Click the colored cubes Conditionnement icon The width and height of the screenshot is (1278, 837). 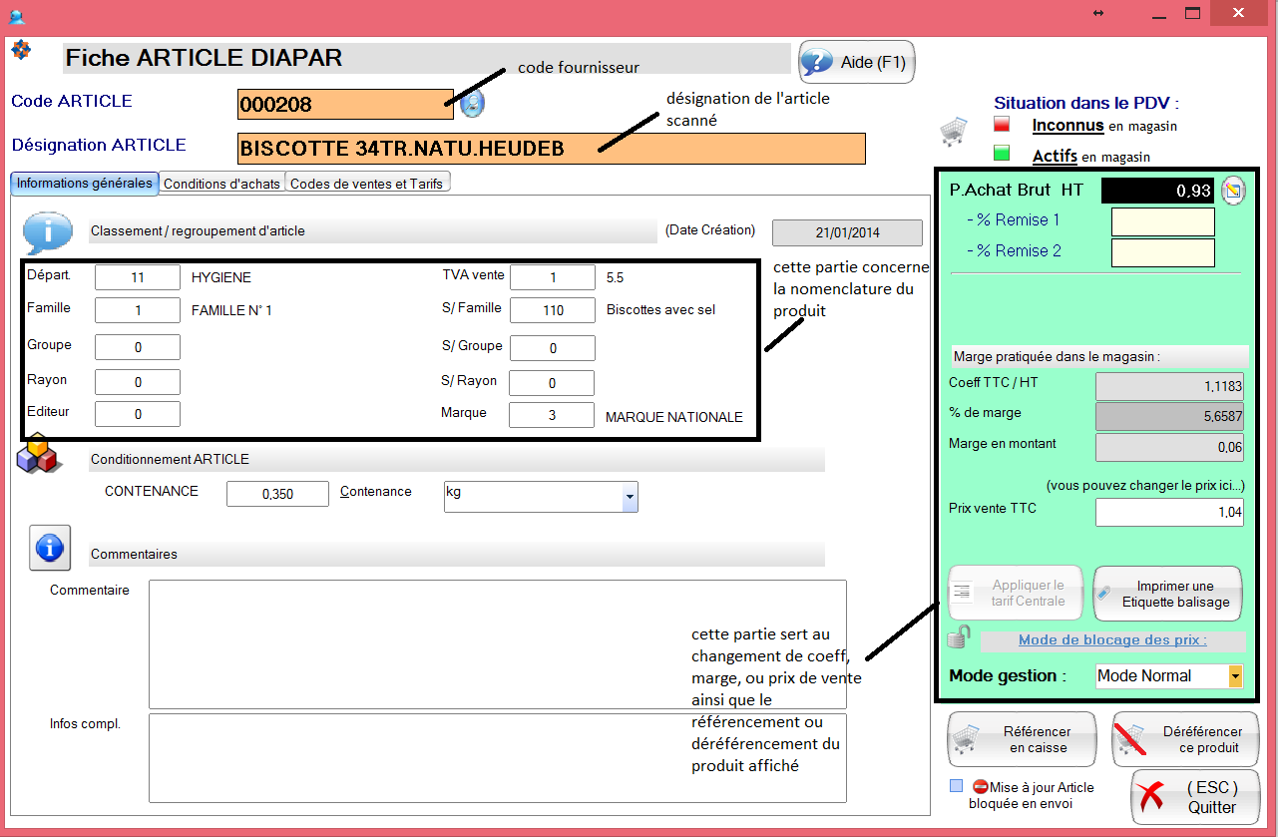click(x=38, y=454)
